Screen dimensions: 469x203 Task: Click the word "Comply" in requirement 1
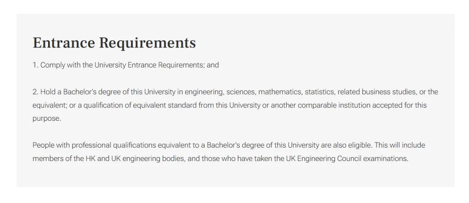pyautogui.click(x=52, y=65)
